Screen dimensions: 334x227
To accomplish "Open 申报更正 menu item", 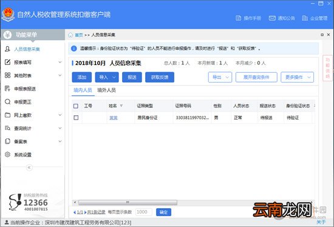I will tap(23, 102).
